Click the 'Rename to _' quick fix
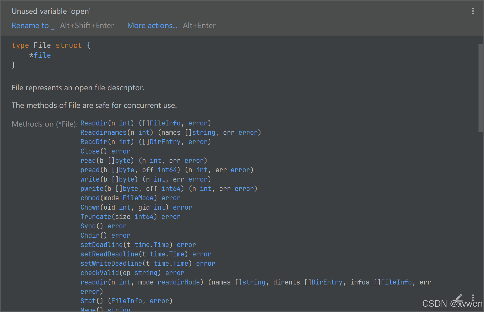The width and height of the screenshot is (484, 312). pos(33,26)
